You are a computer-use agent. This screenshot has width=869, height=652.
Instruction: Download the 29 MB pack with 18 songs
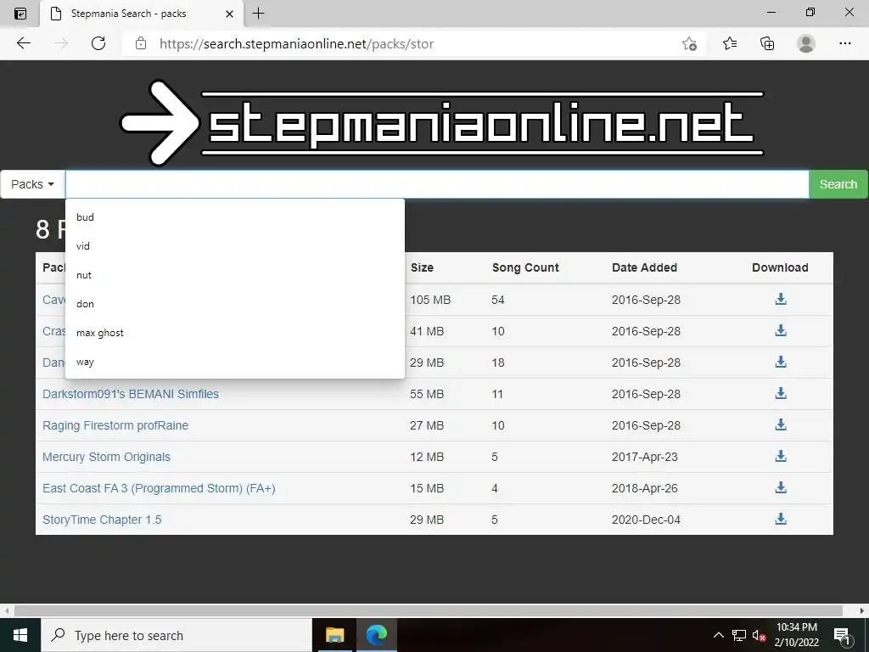(x=781, y=362)
